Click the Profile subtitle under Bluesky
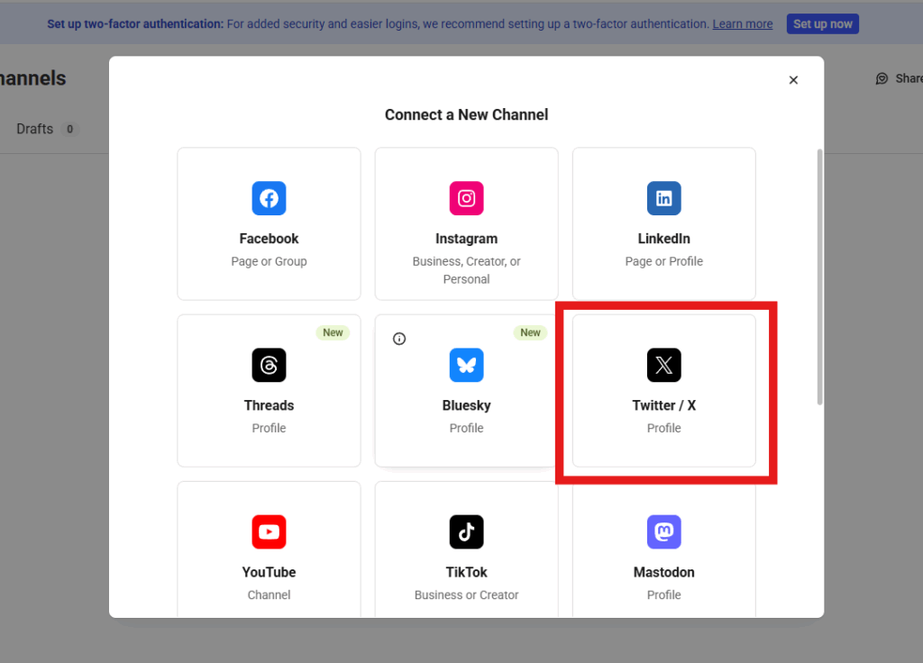Screen dimensions: 923x663 (x=466, y=428)
